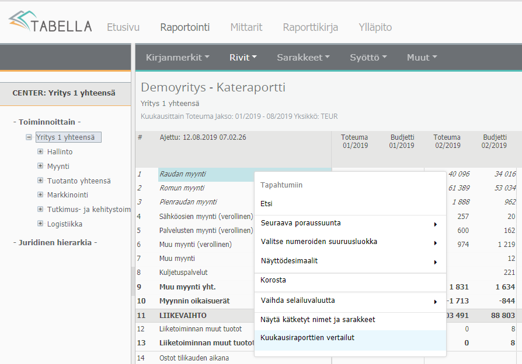The height and width of the screenshot is (364, 522).
Task: Open the Sarakkeet dropdown menu
Action: tap(303, 57)
